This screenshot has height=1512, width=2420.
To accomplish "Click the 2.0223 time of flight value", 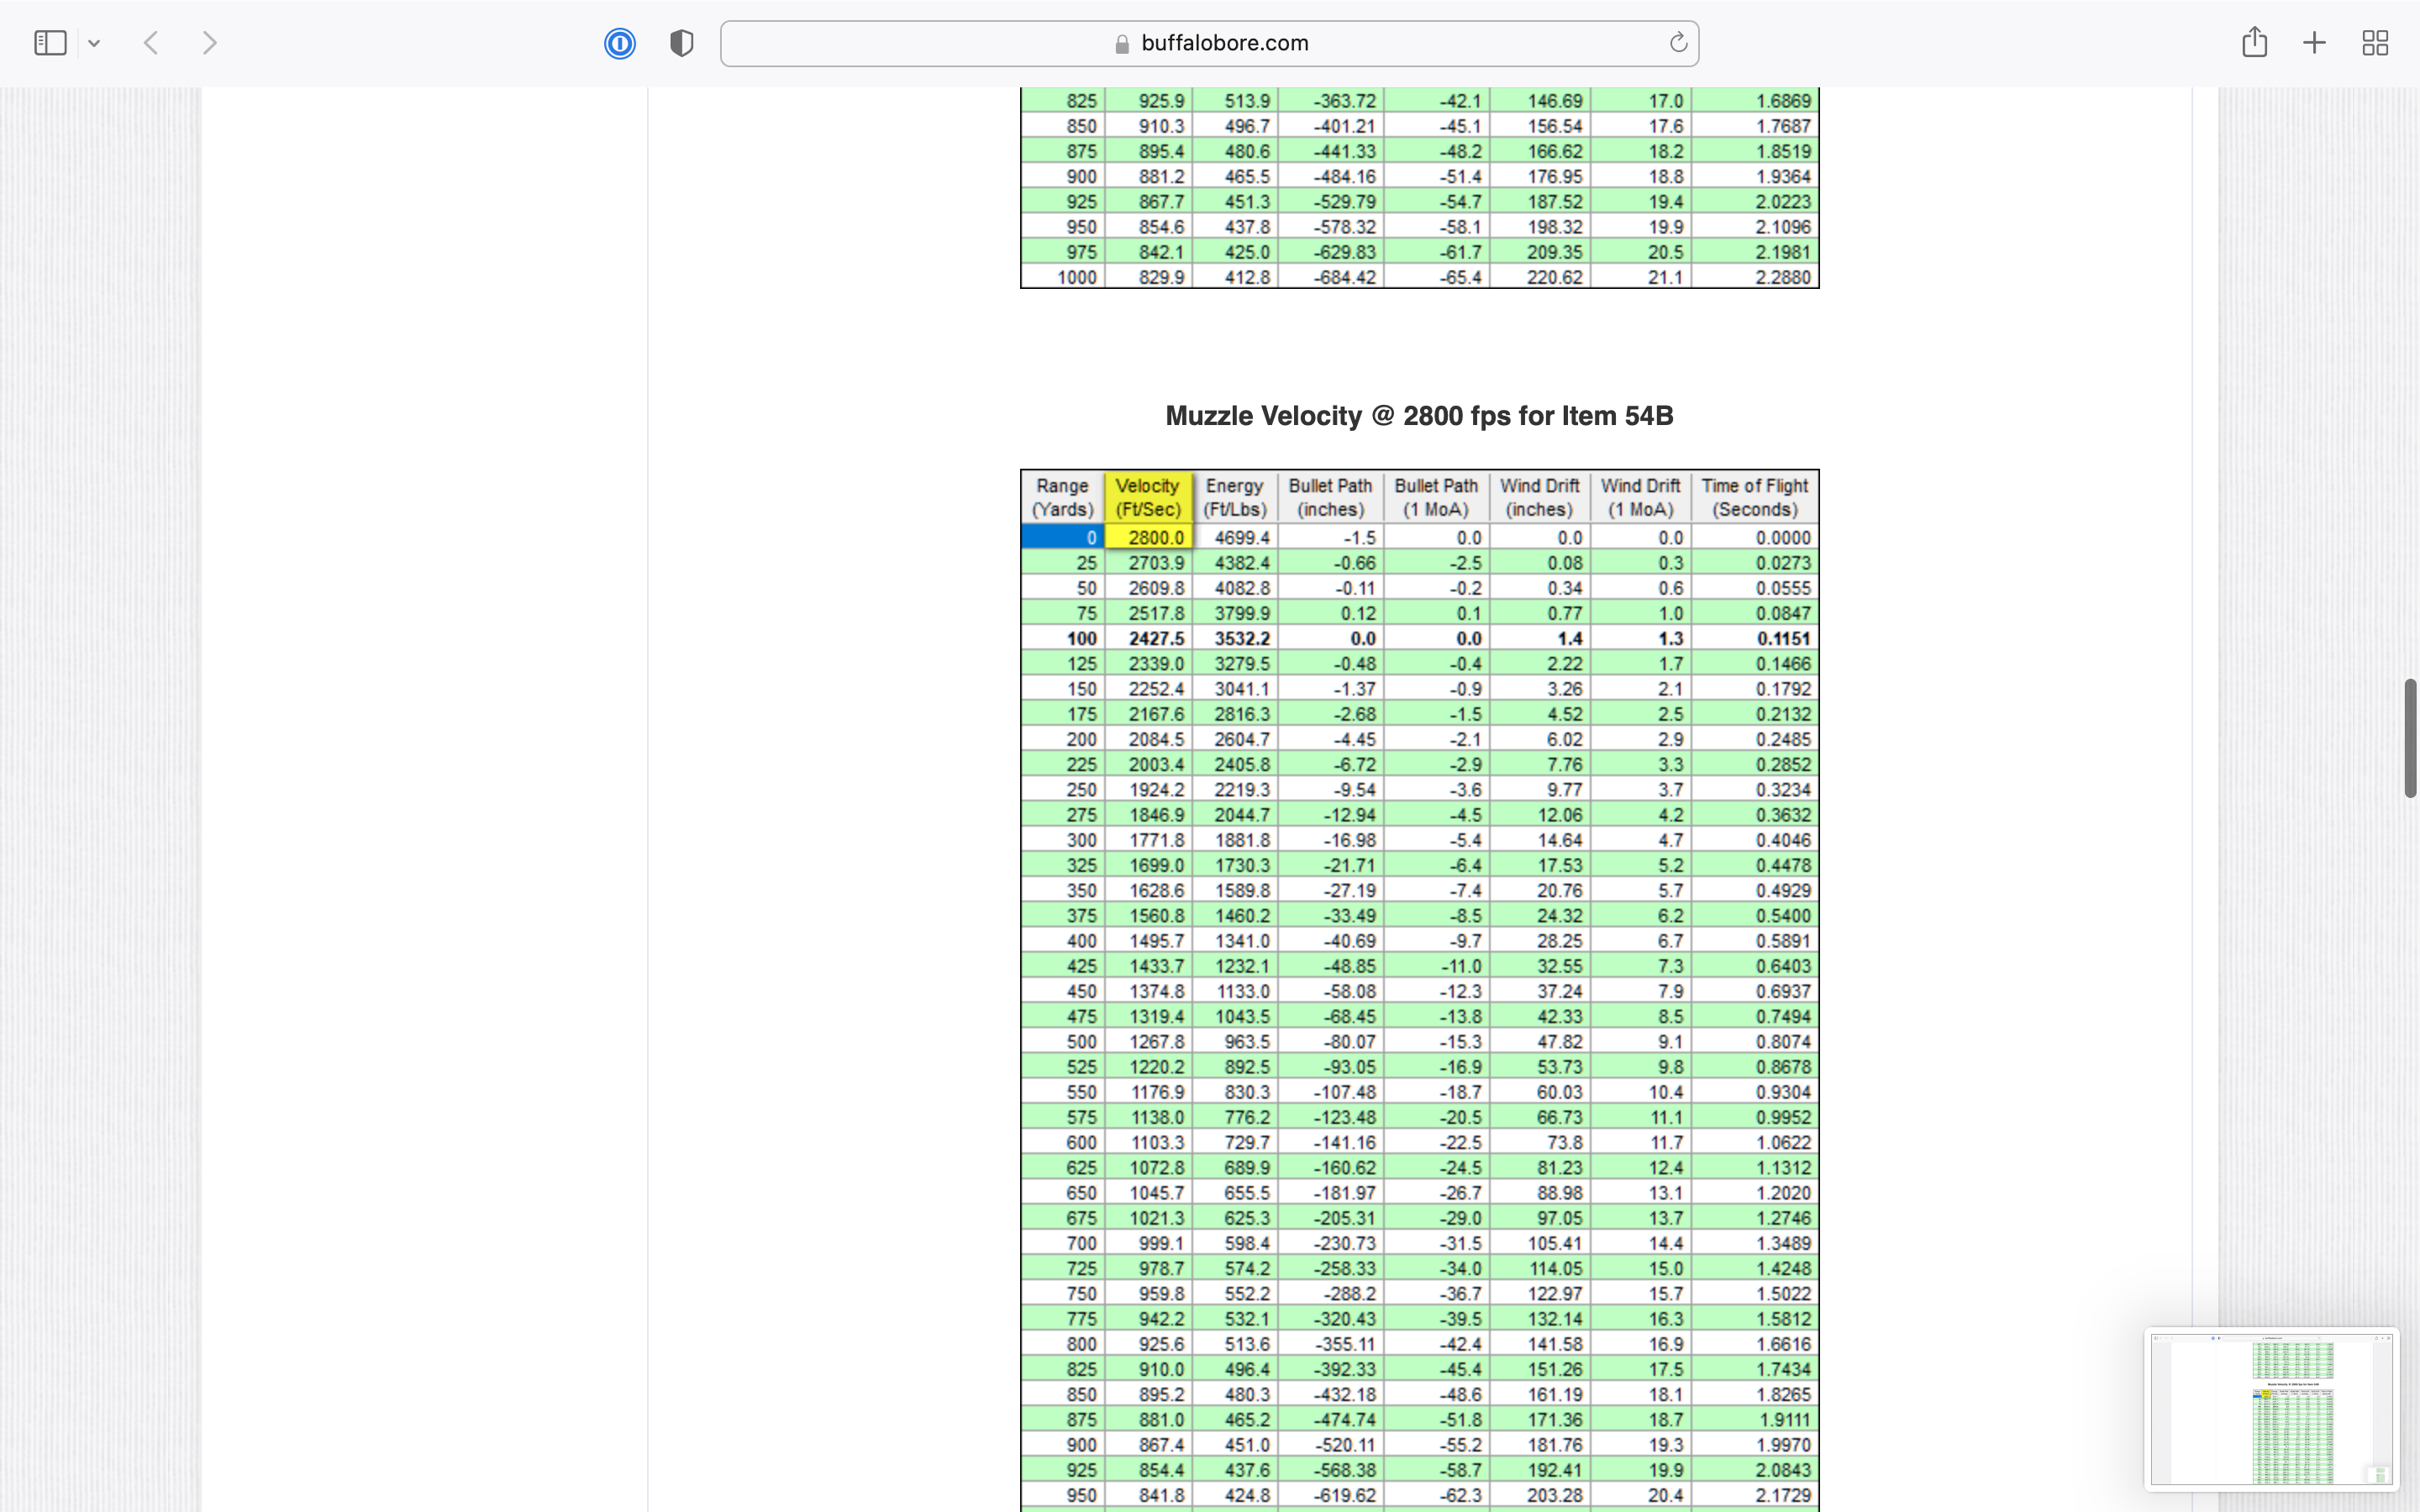I will [x=1755, y=202].
